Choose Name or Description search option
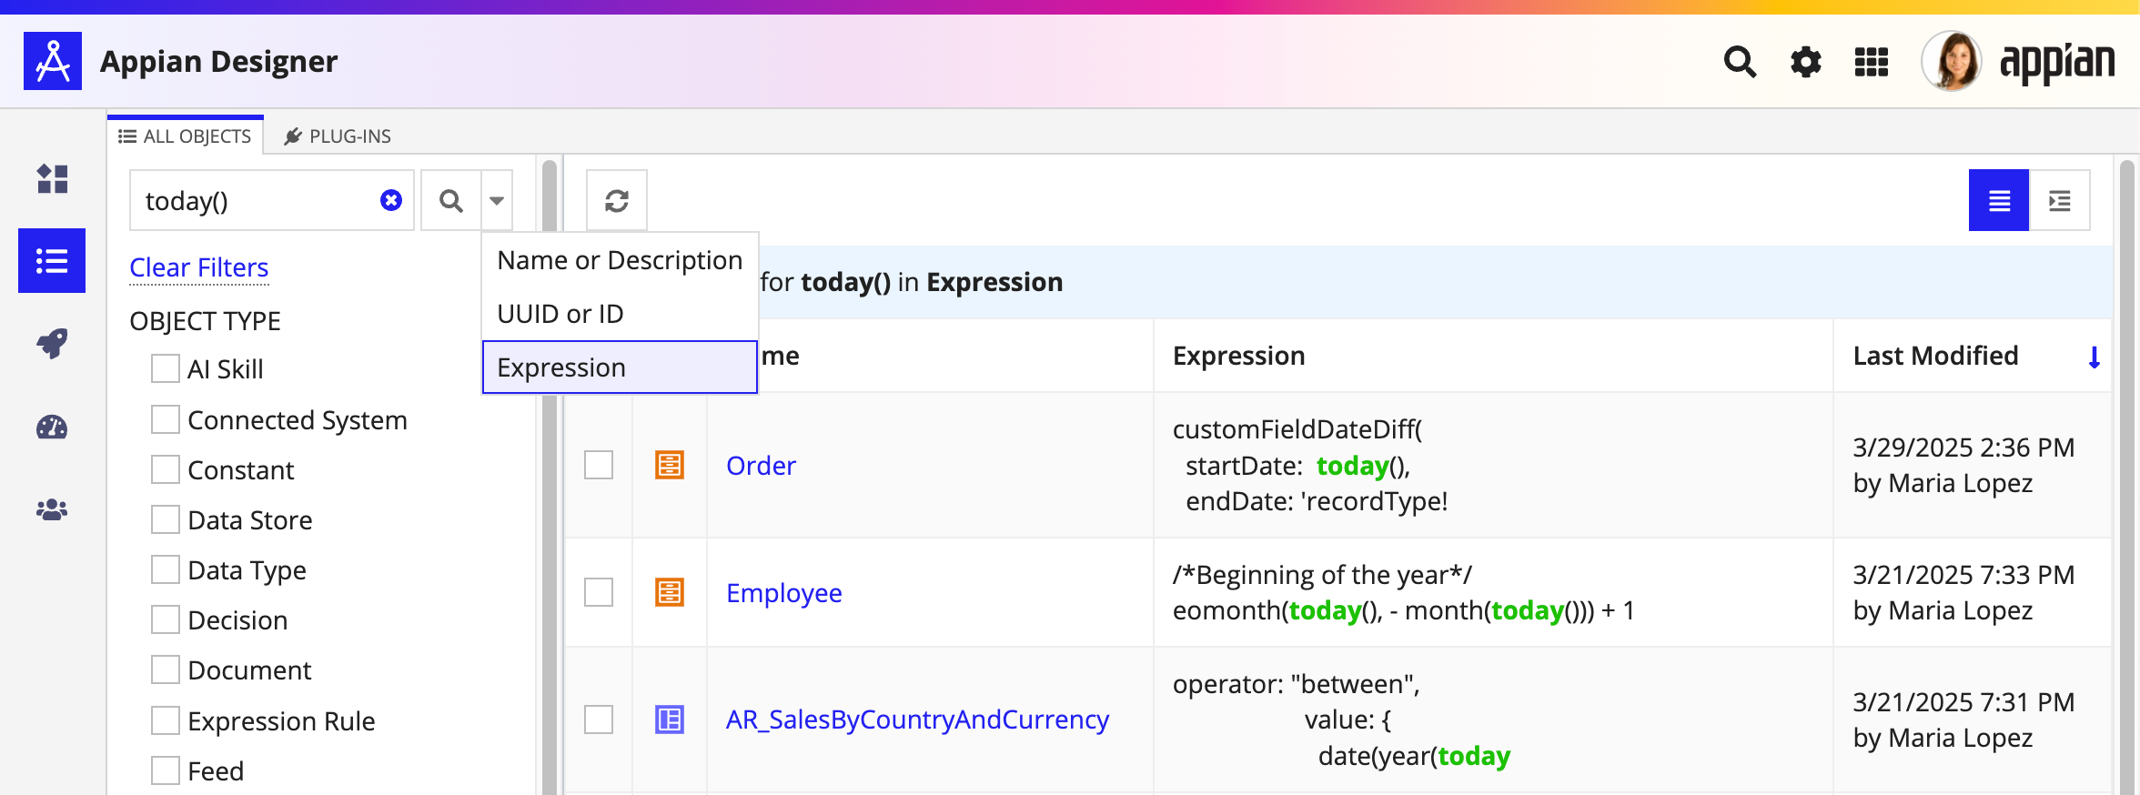The height and width of the screenshot is (795, 2140). point(620,260)
